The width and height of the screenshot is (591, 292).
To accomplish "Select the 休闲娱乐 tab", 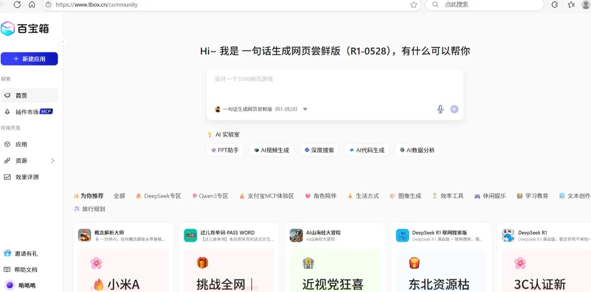I will [x=490, y=196].
